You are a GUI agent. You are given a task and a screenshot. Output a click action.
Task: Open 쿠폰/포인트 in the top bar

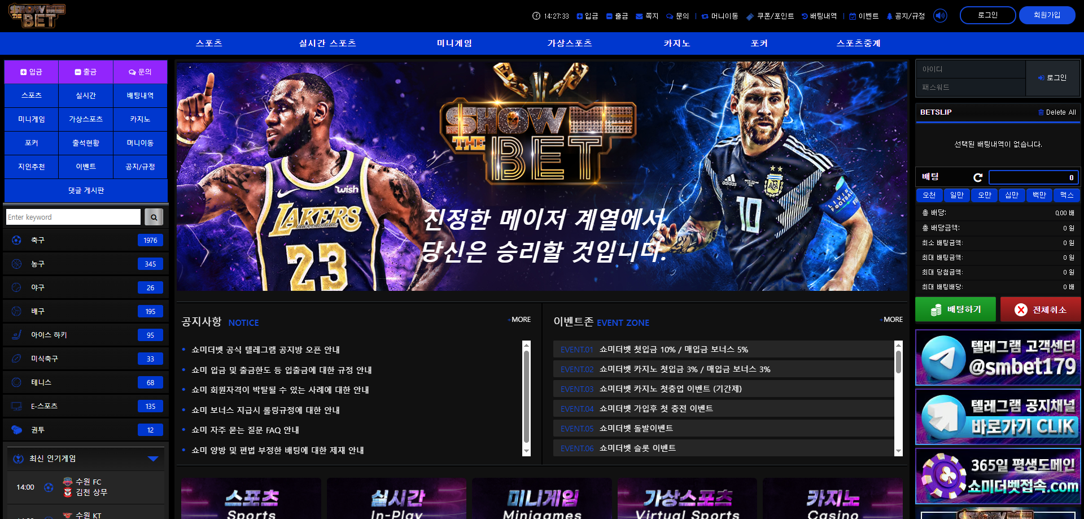[770, 16]
